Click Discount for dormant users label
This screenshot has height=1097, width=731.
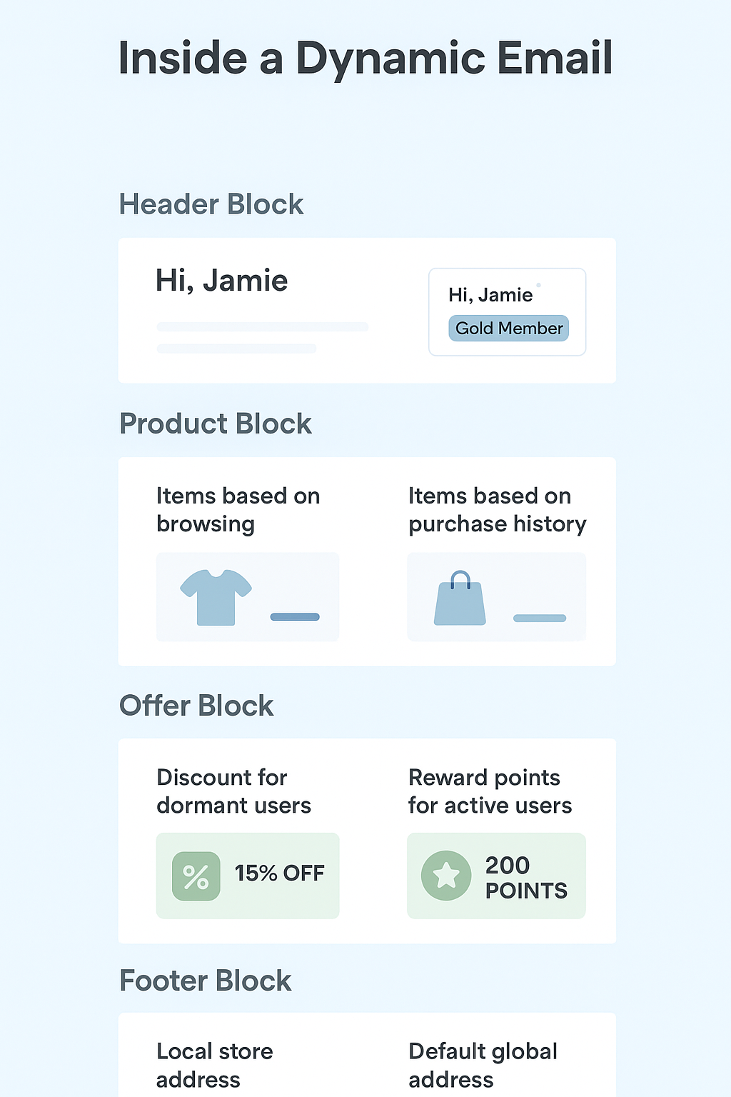[x=233, y=791]
